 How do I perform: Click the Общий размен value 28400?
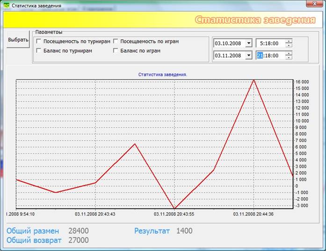point(78,231)
